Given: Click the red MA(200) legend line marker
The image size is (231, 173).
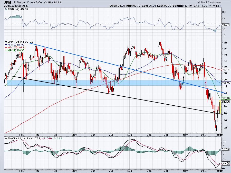Looking at the screenshot, I should [6, 48].
